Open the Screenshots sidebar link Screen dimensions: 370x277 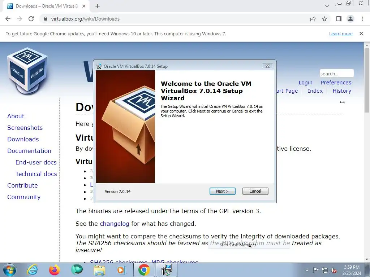point(25,128)
